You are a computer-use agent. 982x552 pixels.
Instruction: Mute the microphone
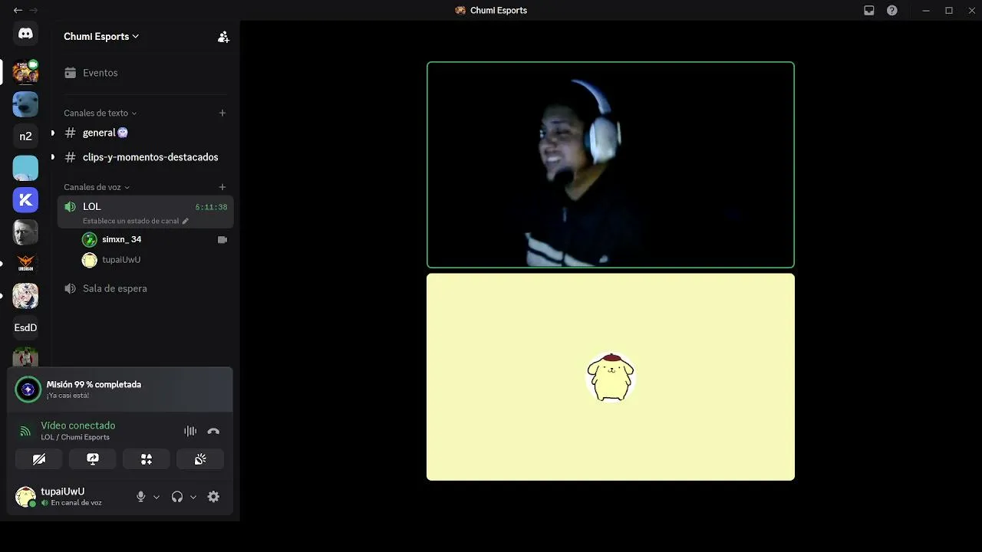click(140, 497)
